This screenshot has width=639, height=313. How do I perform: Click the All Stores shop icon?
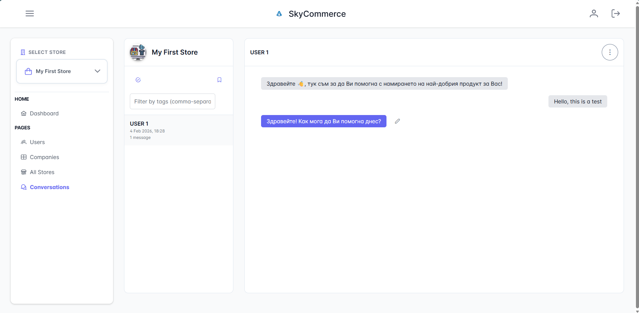tap(24, 172)
